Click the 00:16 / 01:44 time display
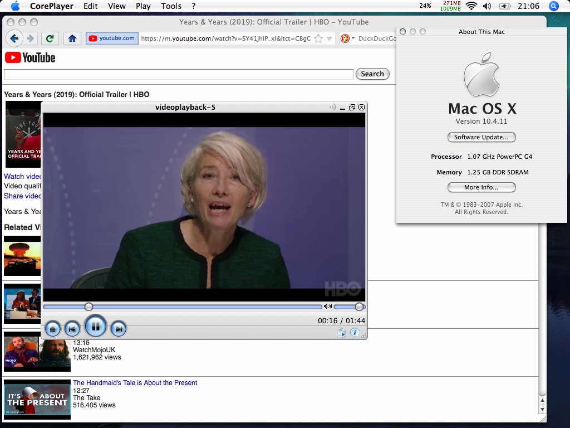The width and height of the screenshot is (570, 428). [341, 320]
